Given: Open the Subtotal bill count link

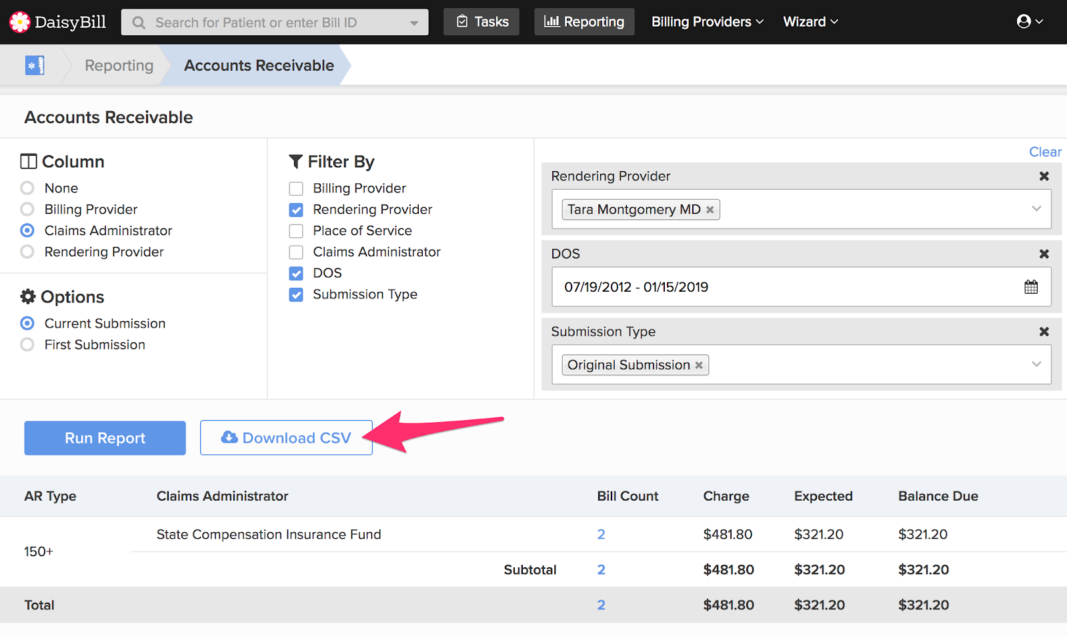Looking at the screenshot, I should pos(601,569).
